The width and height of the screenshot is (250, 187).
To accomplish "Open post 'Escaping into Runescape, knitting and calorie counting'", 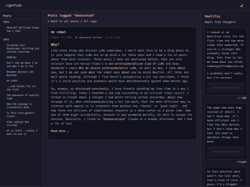I will (23, 48).
